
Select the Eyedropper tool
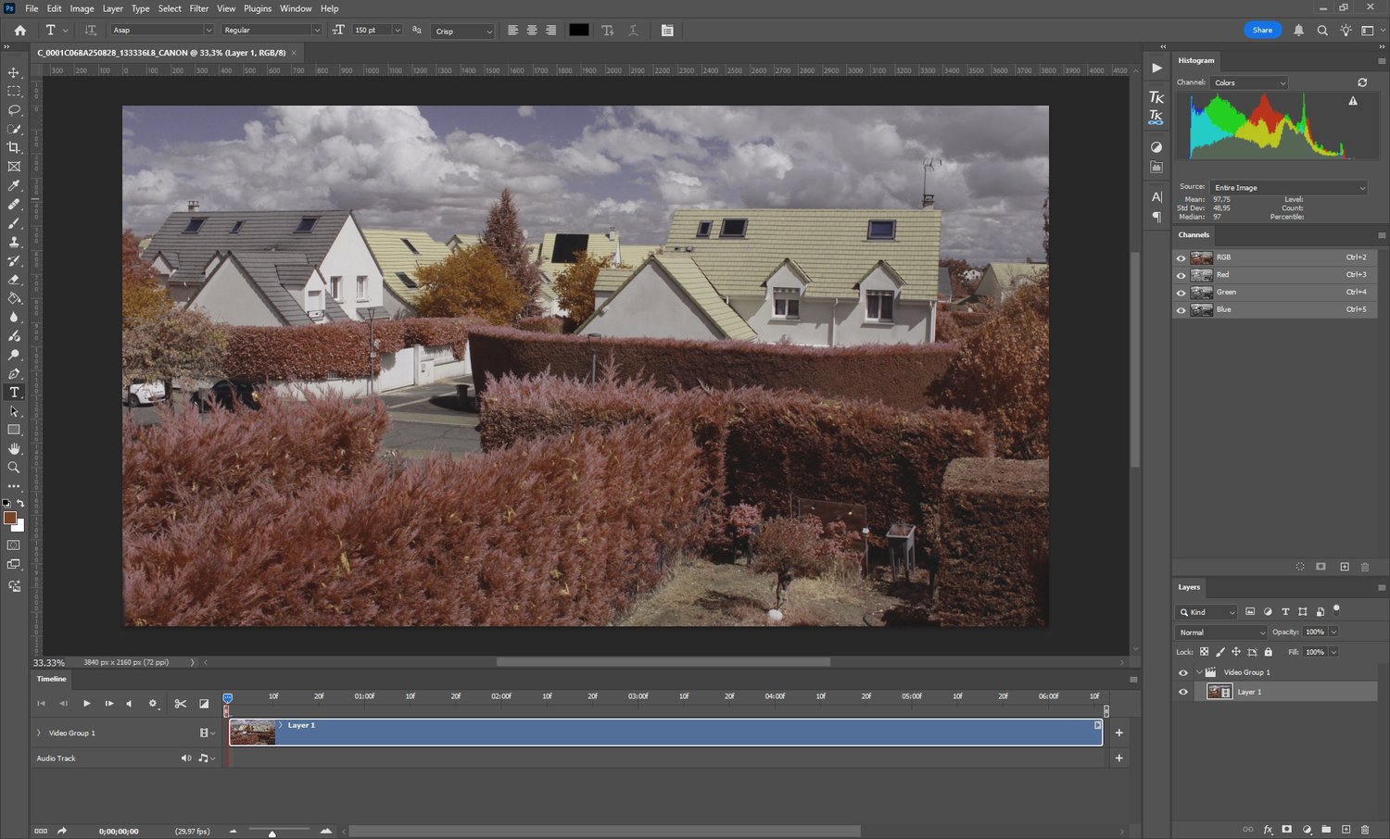14,185
